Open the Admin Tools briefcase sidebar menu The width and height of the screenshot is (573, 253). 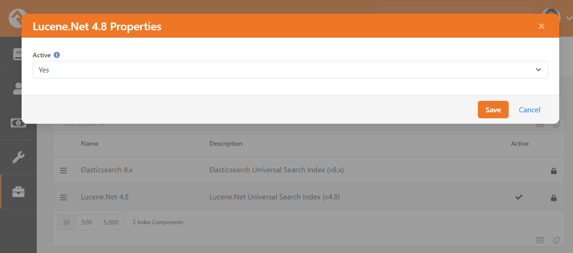(18, 192)
